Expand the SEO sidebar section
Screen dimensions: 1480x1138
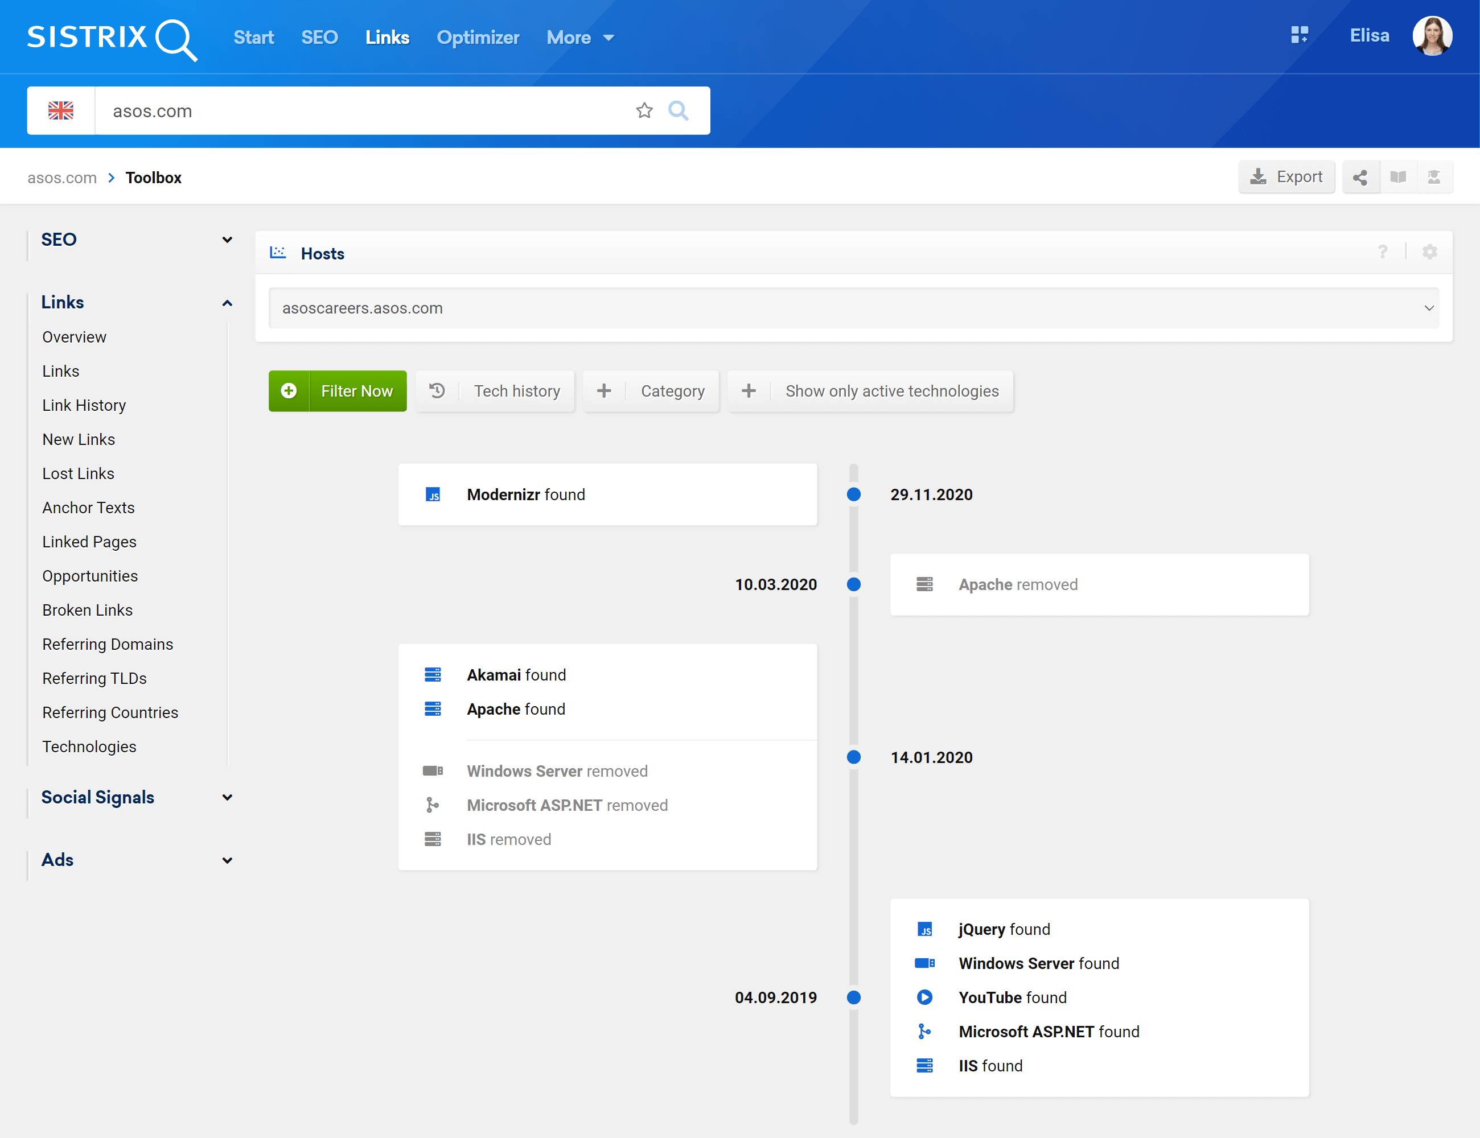[227, 240]
